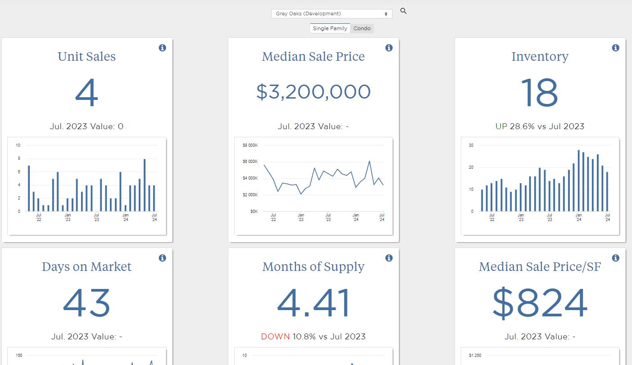This screenshot has height=365, width=632.
Task: Open the Months of Supply info icon
Action: pos(389,258)
